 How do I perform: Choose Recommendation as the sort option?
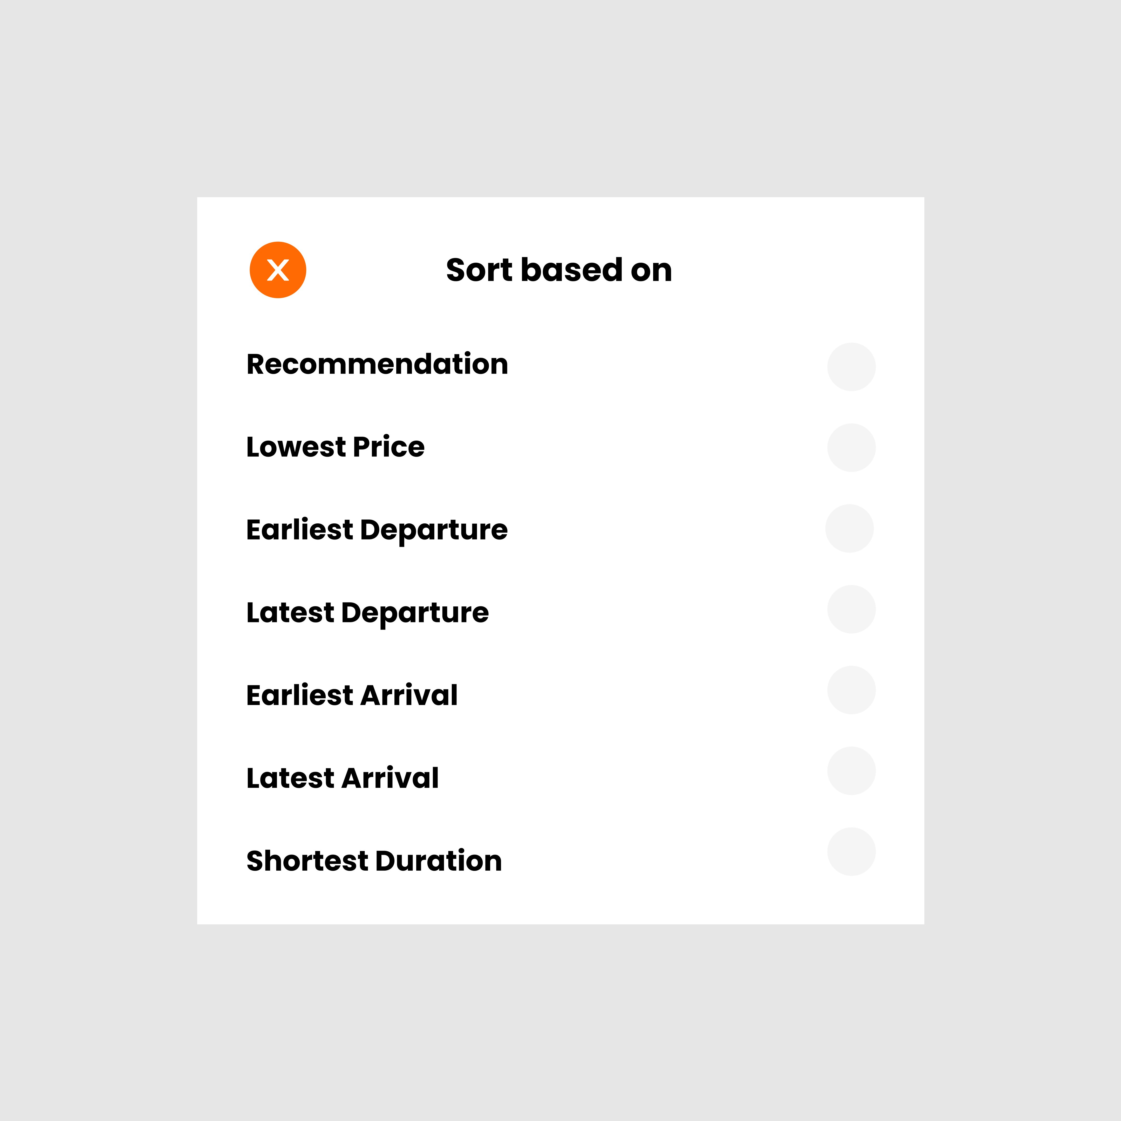[377, 364]
